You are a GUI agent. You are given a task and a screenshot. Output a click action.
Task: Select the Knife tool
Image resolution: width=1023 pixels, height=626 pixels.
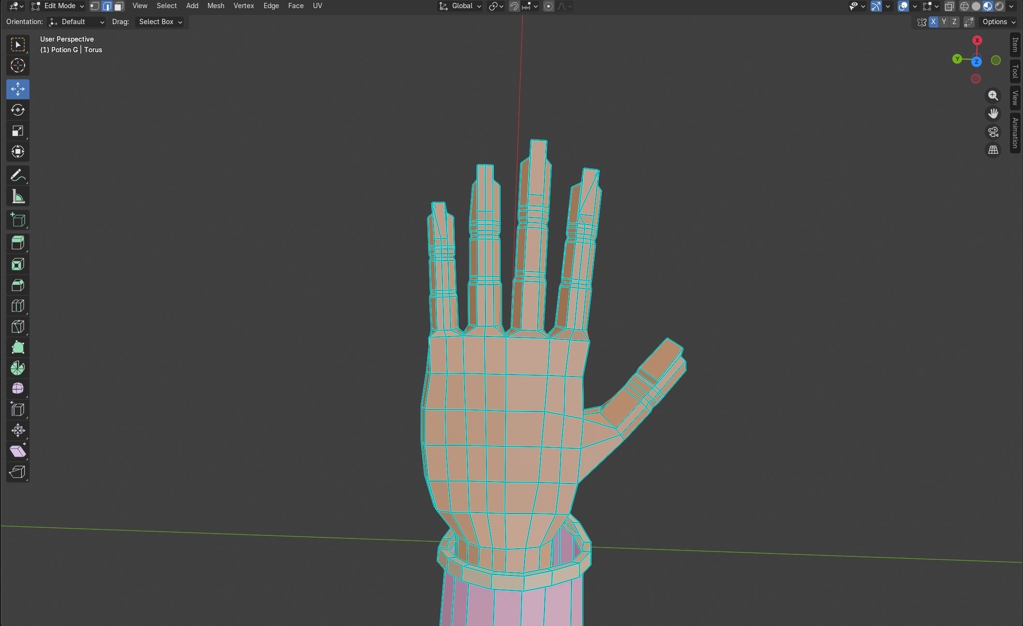(18, 327)
